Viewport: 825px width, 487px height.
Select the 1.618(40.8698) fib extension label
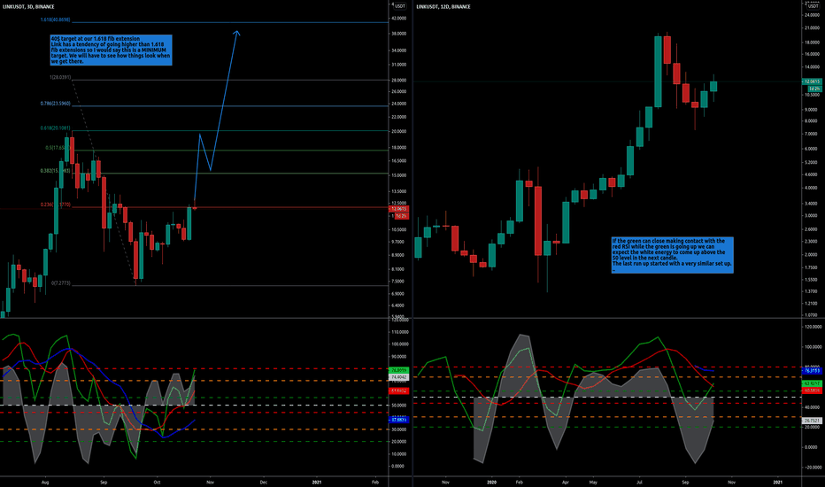[x=55, y=19]
